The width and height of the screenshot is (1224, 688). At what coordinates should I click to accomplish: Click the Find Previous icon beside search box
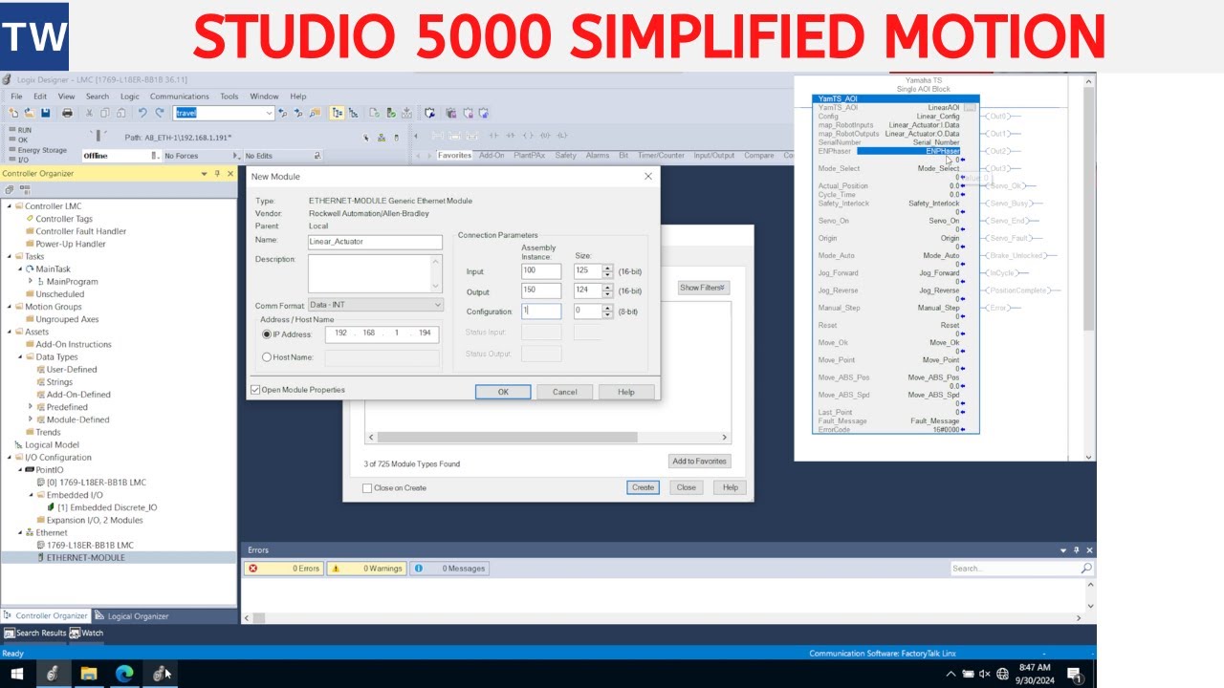284,113
